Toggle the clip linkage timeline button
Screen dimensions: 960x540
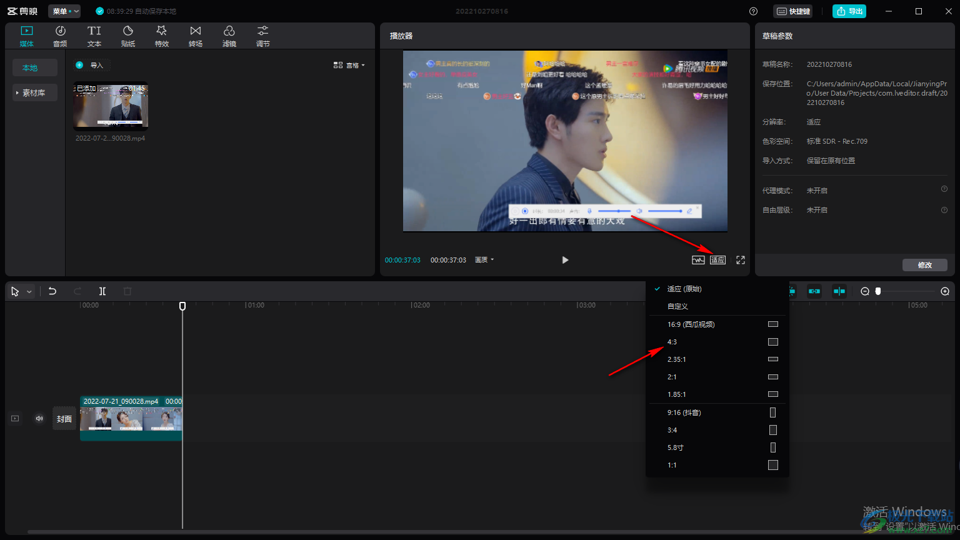814,291
